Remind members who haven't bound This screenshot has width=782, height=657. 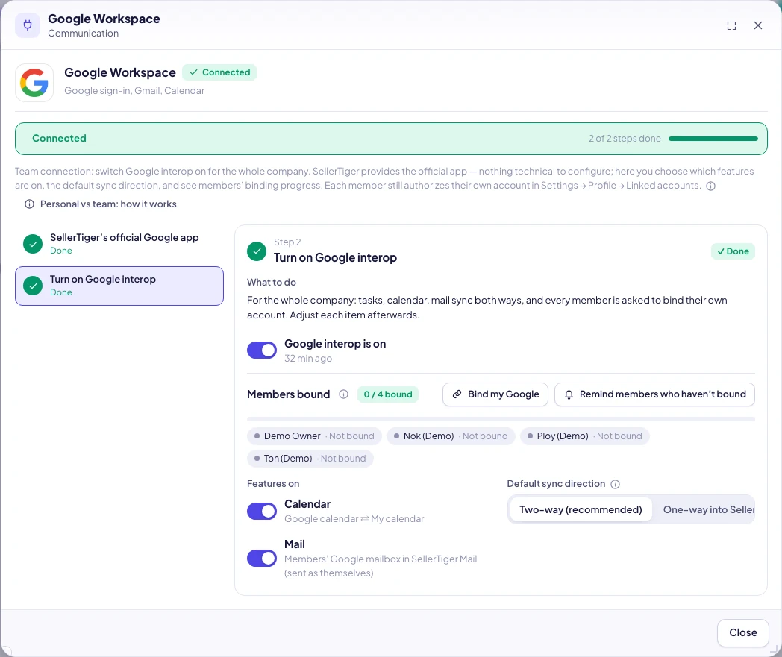pyautogui.click(x=654, y=394)
